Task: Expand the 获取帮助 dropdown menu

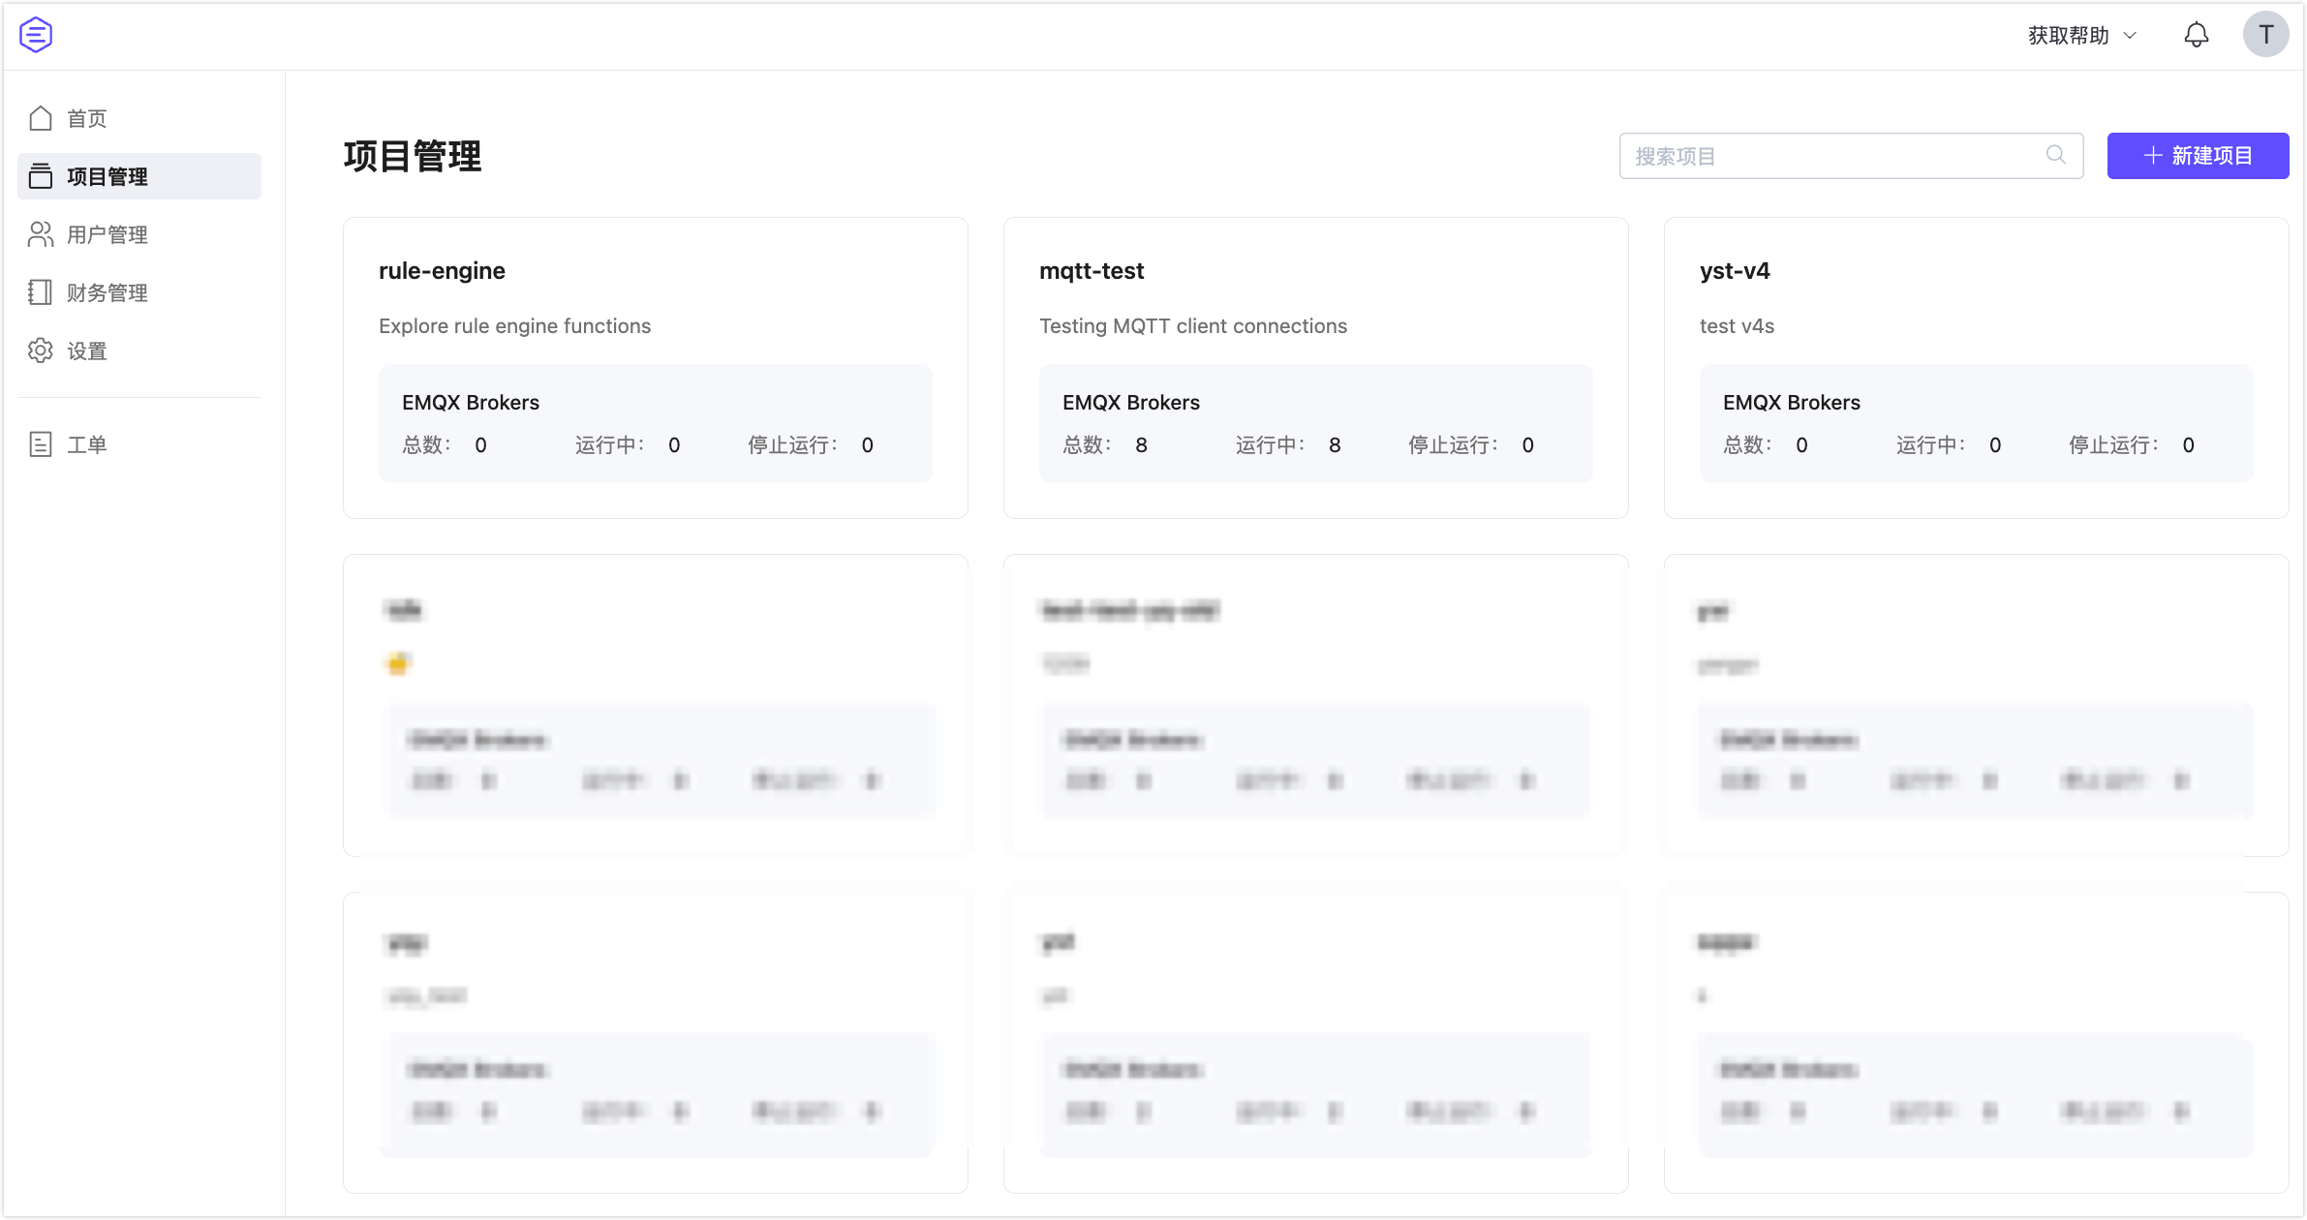Action: [2079, 35]
